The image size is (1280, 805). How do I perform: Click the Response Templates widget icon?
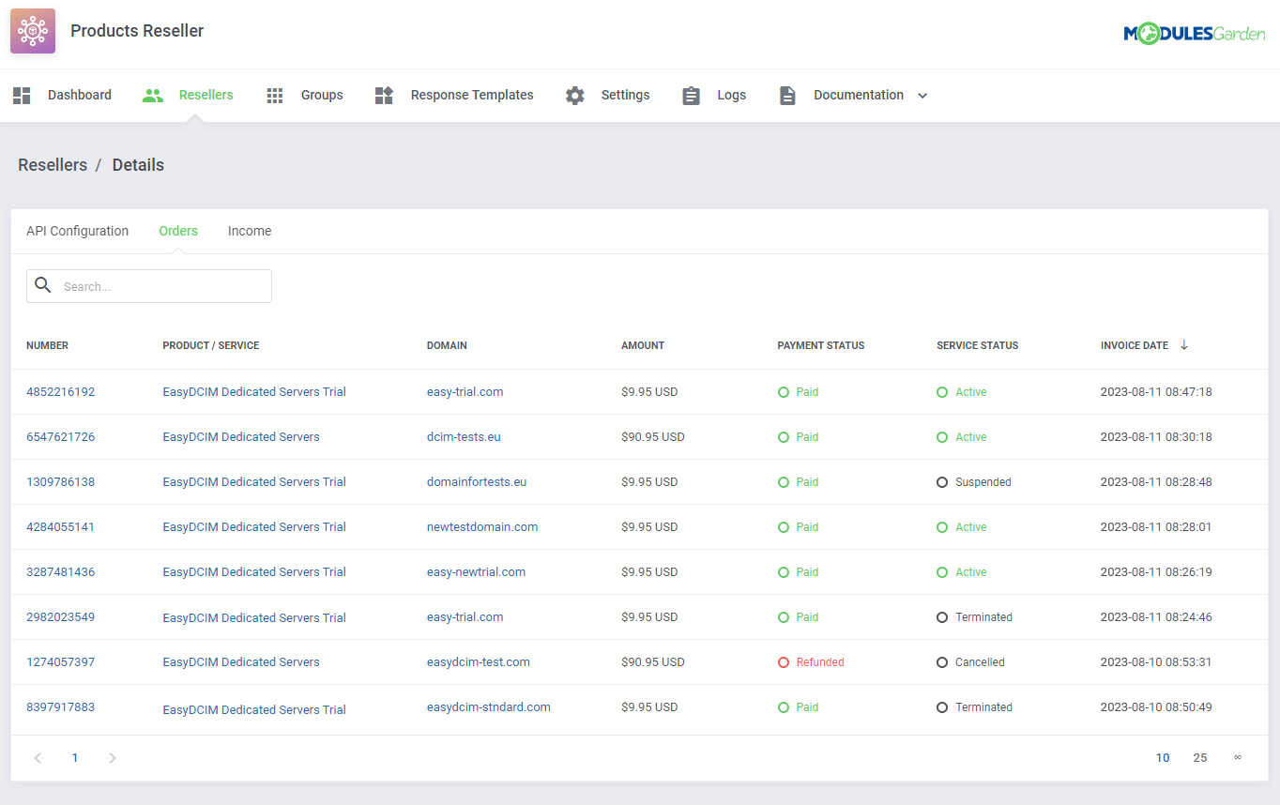[x=384, y=95]
